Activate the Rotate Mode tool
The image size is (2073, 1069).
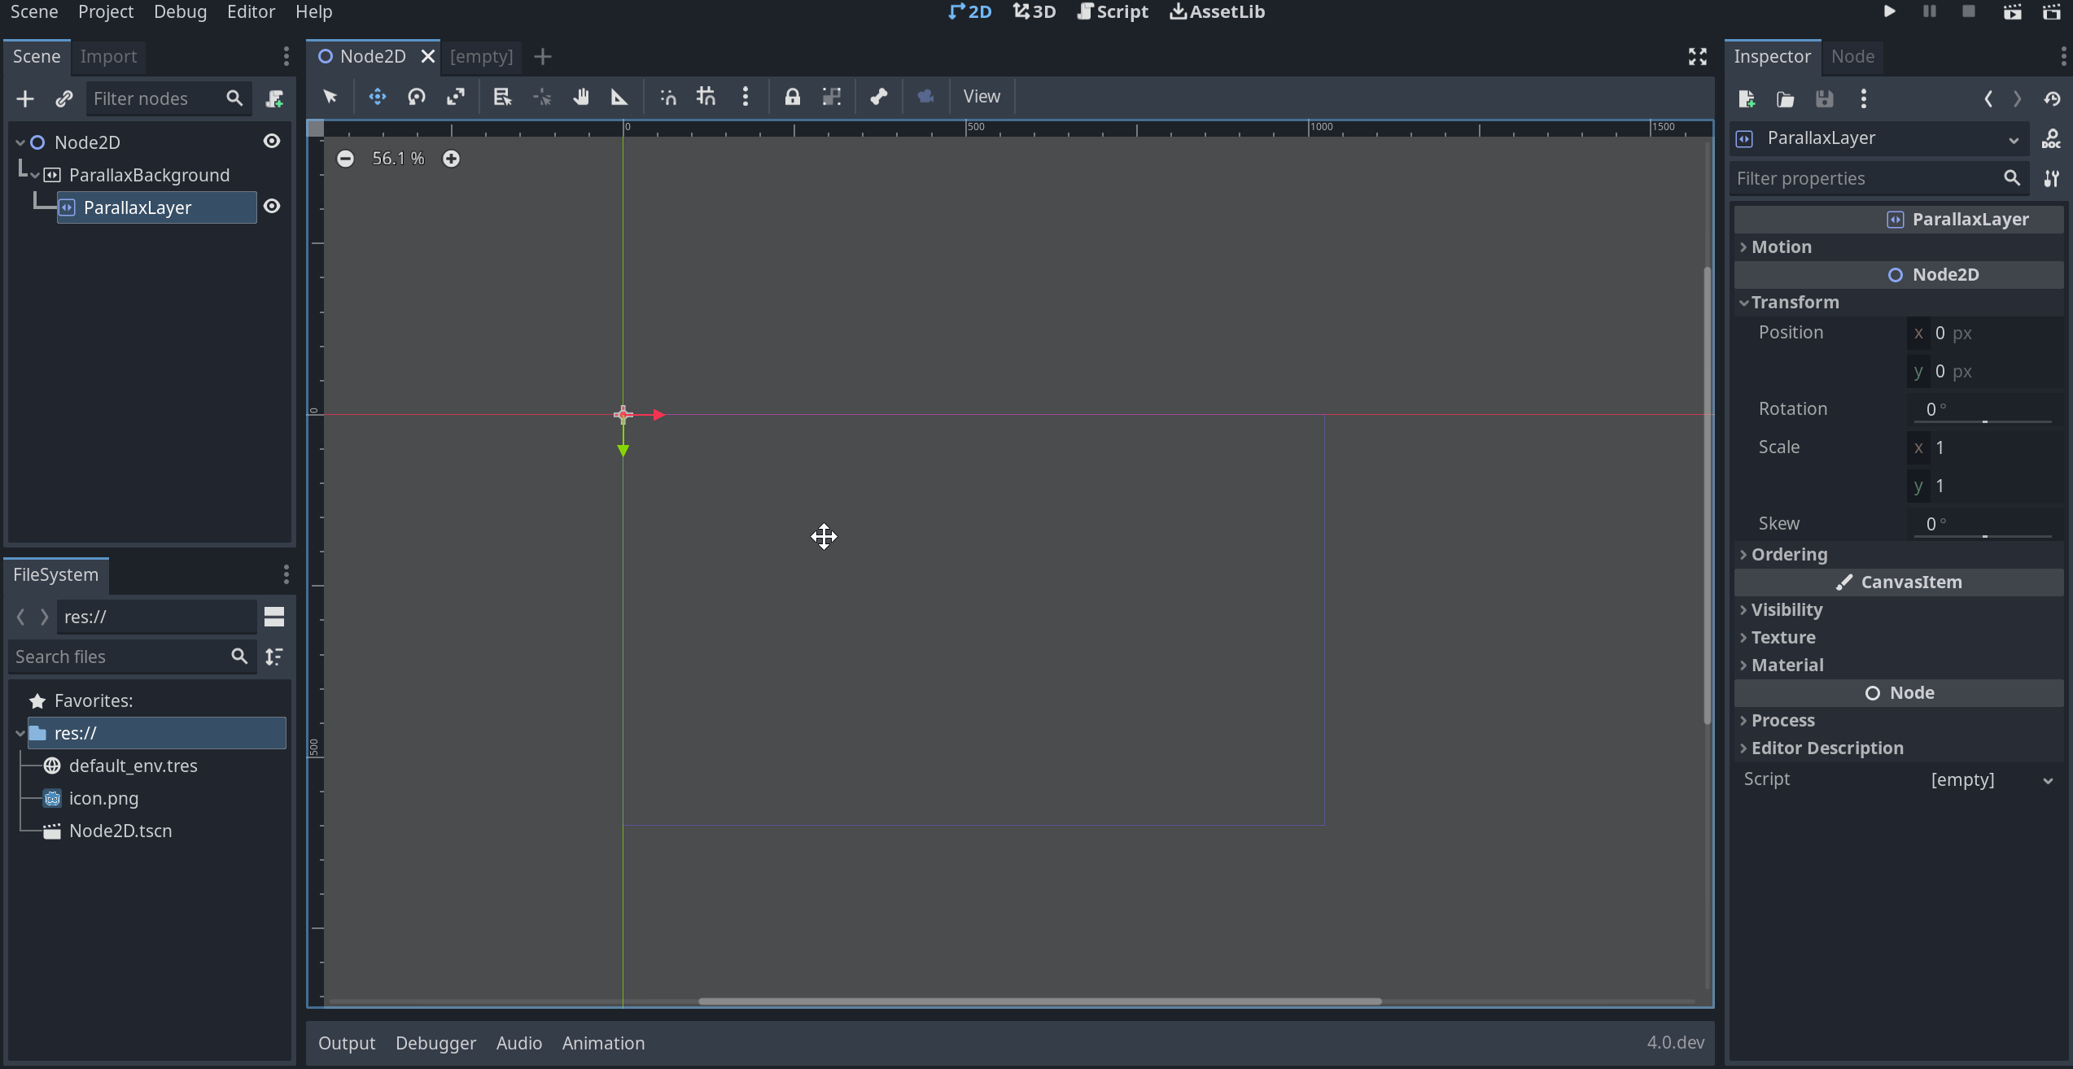coord(417,97)
